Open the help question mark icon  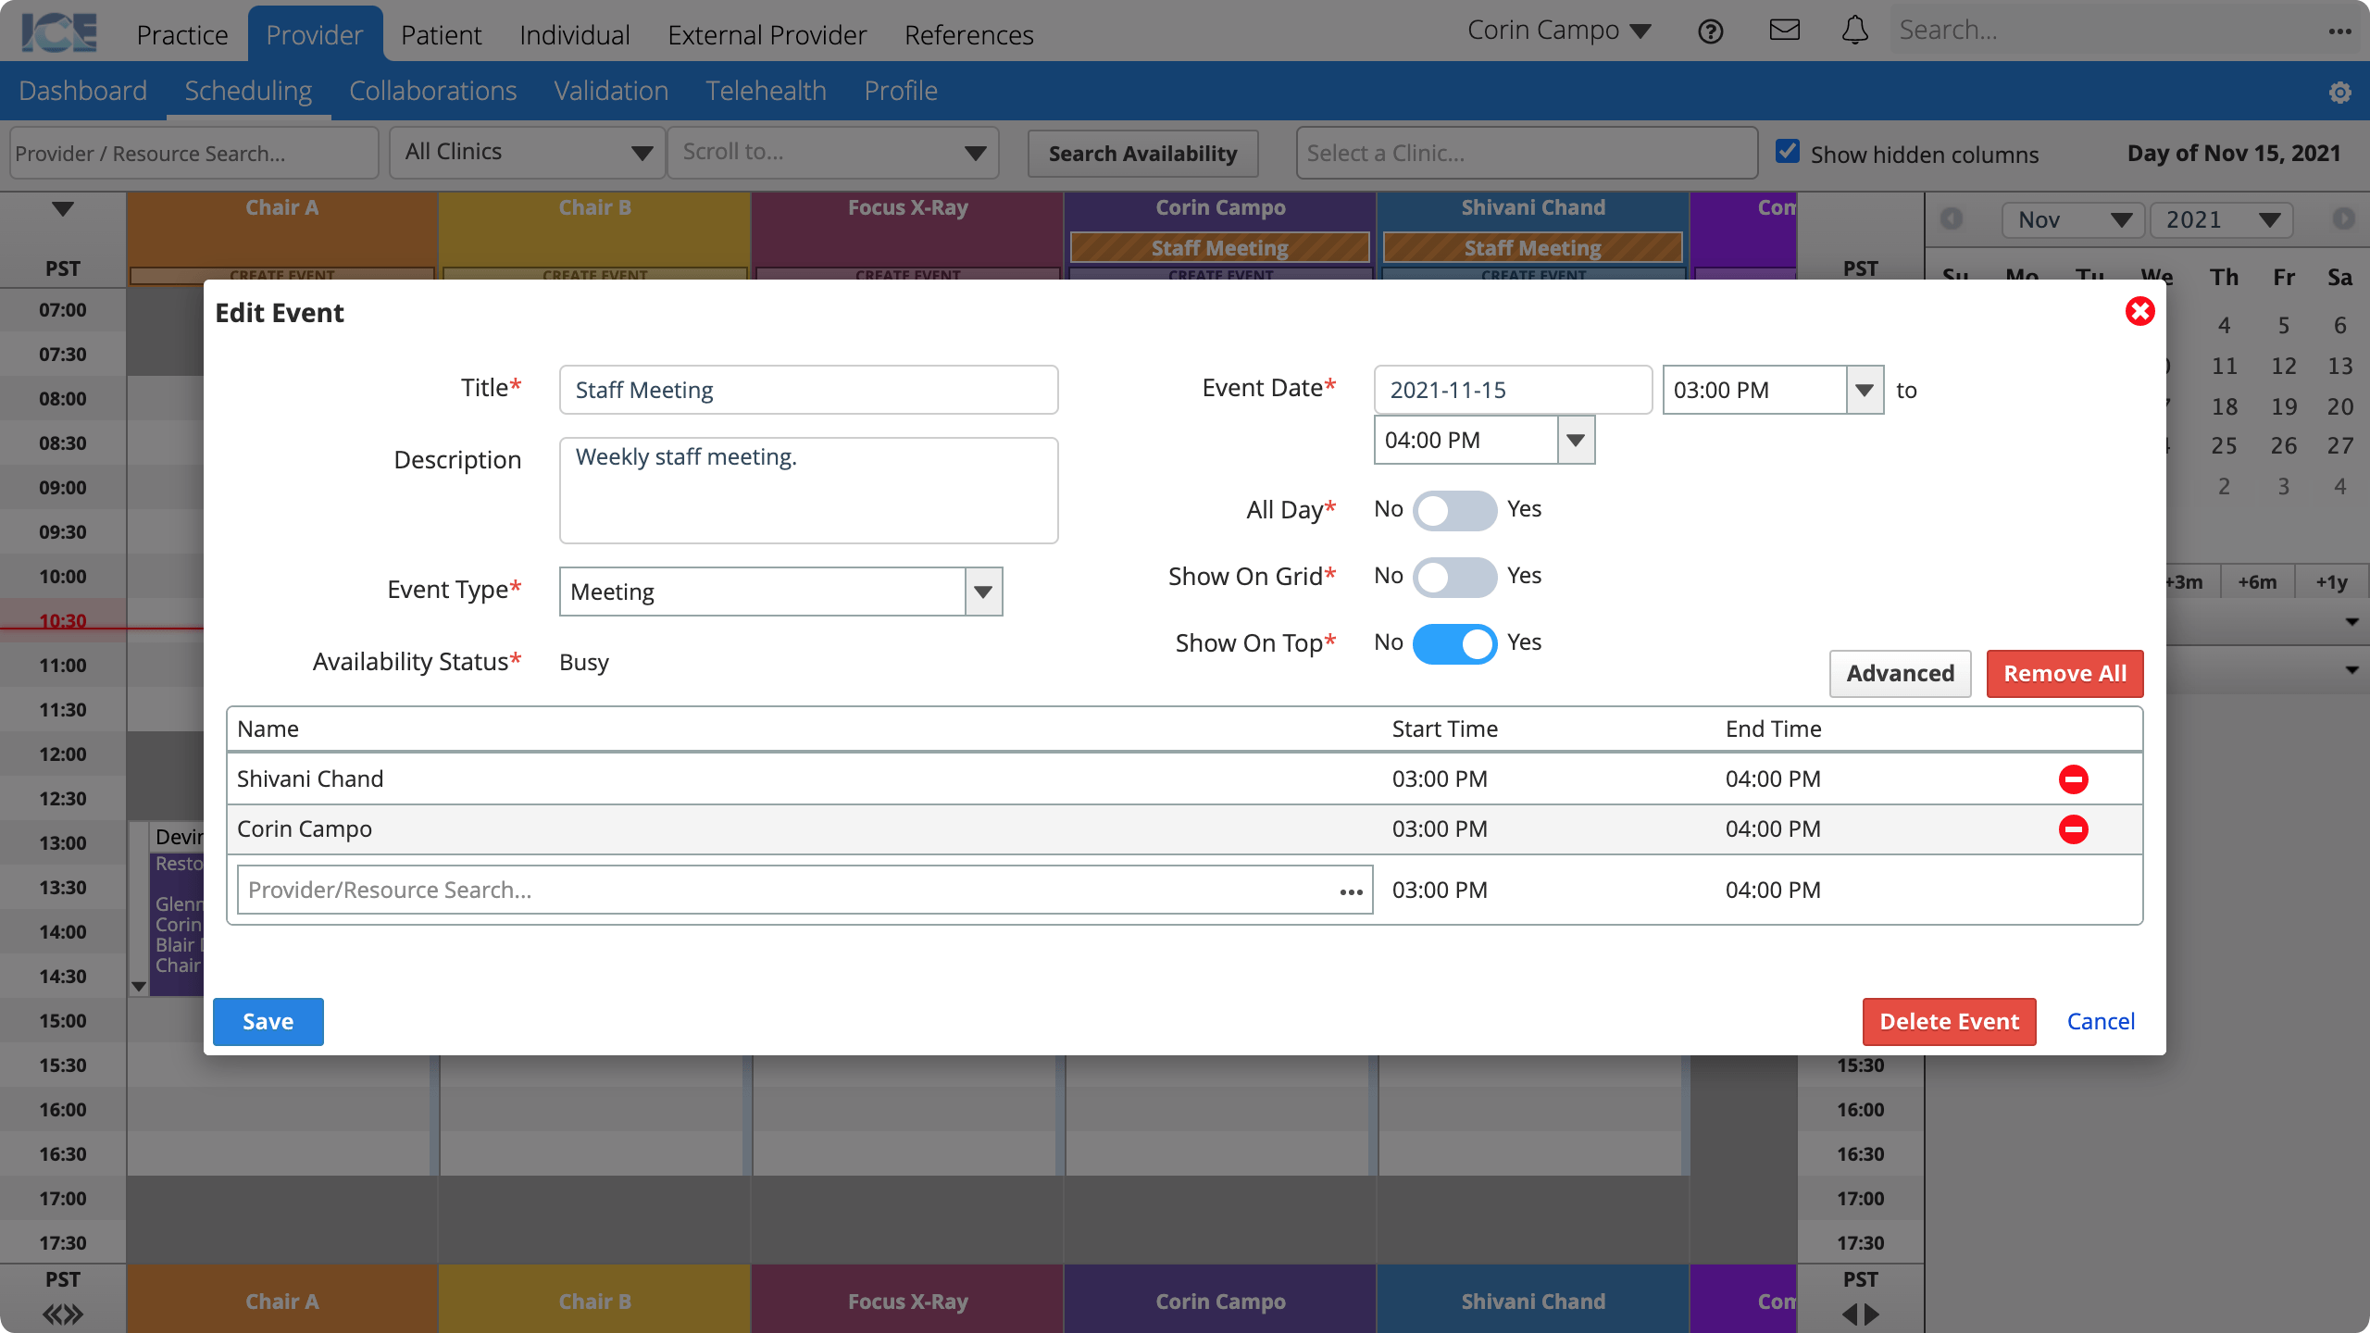tap(1711, 31)
